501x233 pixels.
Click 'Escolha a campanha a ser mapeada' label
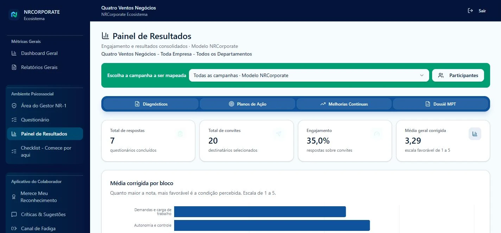pyautogui.click(x=147, y=75)
